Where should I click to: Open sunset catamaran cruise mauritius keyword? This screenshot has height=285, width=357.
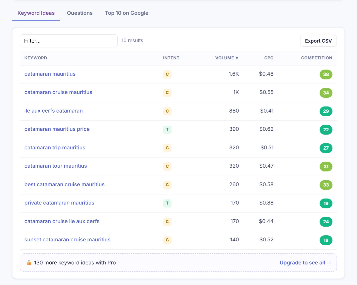[x=67, y=240]
